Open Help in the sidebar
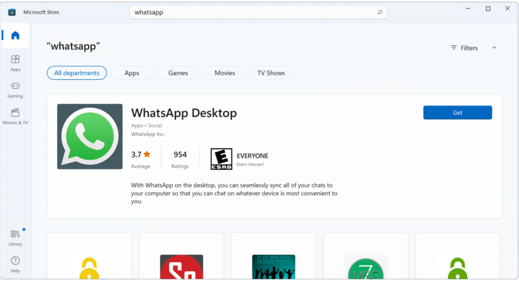 click(x=15, y=264)
